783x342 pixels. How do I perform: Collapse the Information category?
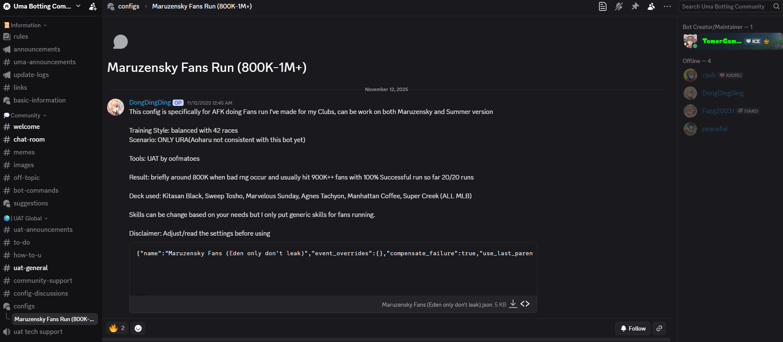pyautogui.click(x=26, y=25)
